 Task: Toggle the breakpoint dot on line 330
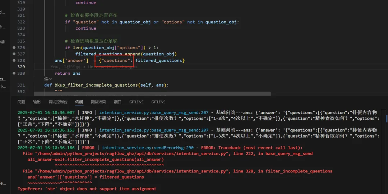click(x=14, y=73)
